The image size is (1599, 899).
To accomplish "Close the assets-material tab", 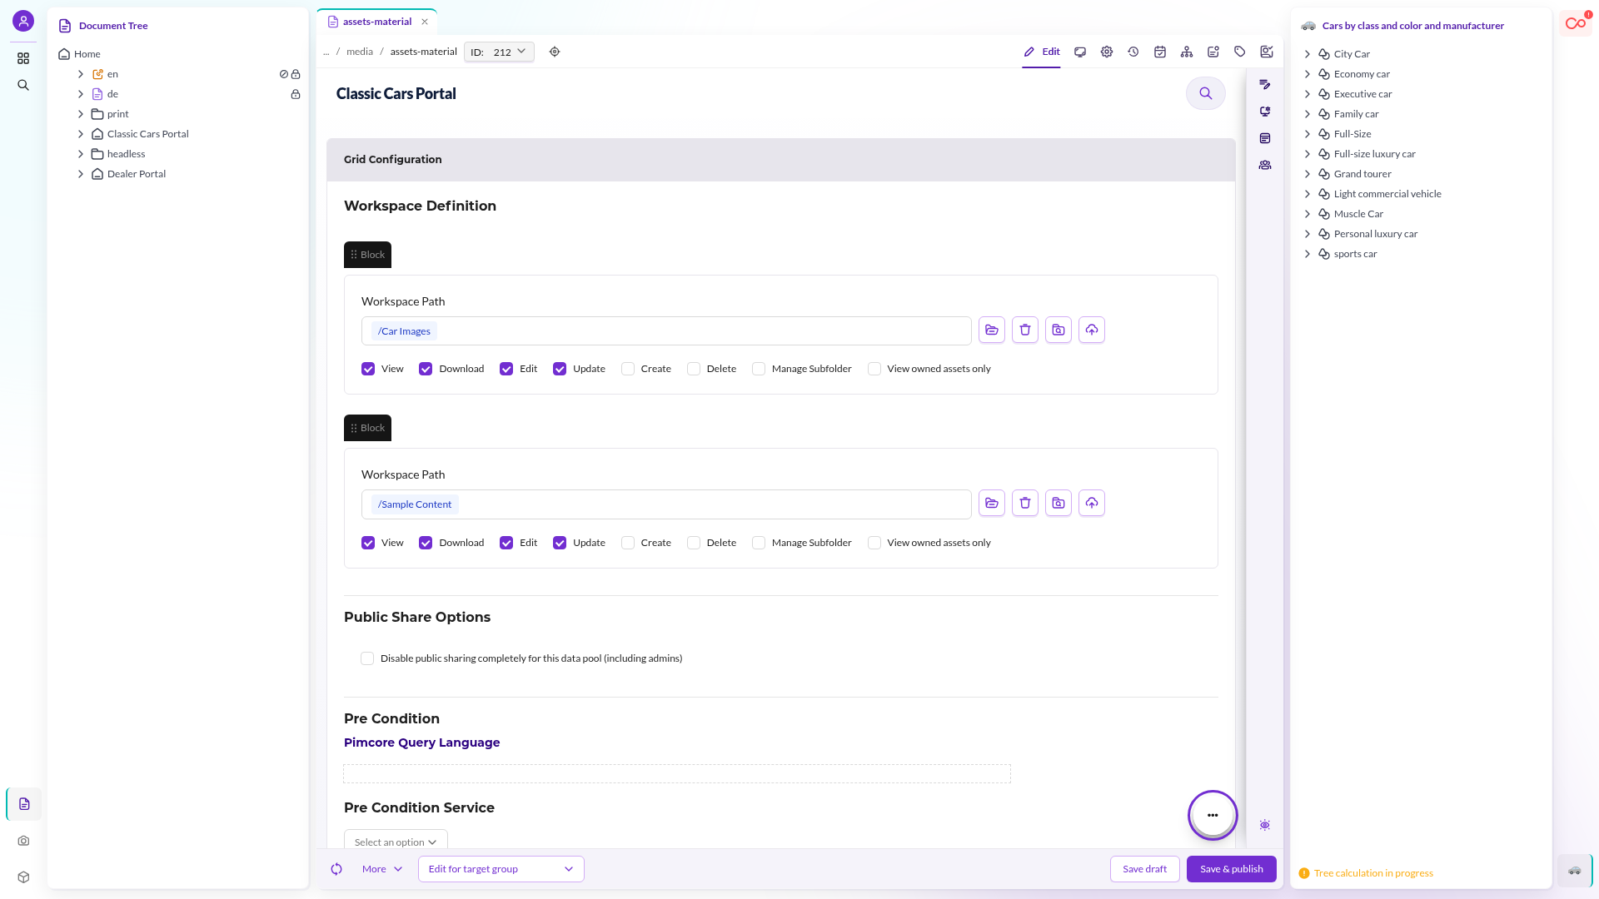I will point(425,22).
